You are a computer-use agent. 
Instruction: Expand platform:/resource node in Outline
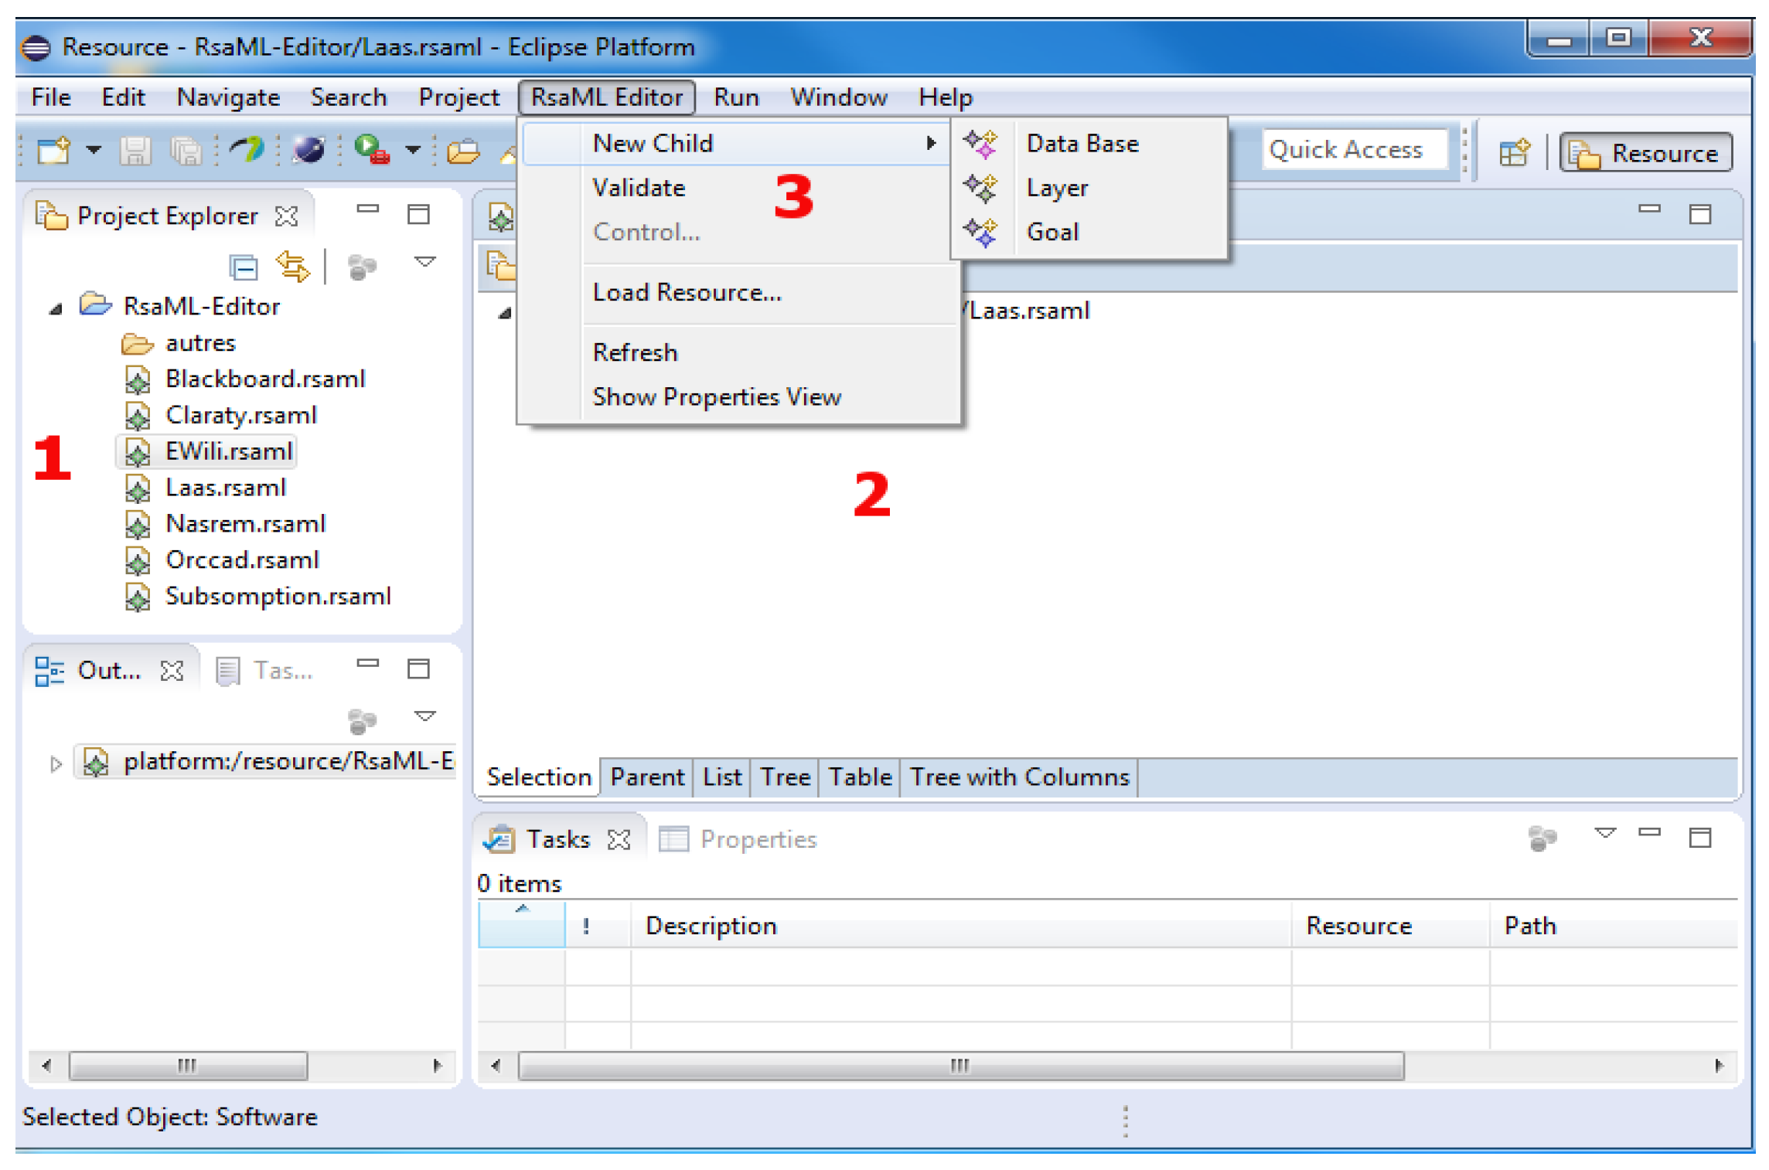click(56, 764)
